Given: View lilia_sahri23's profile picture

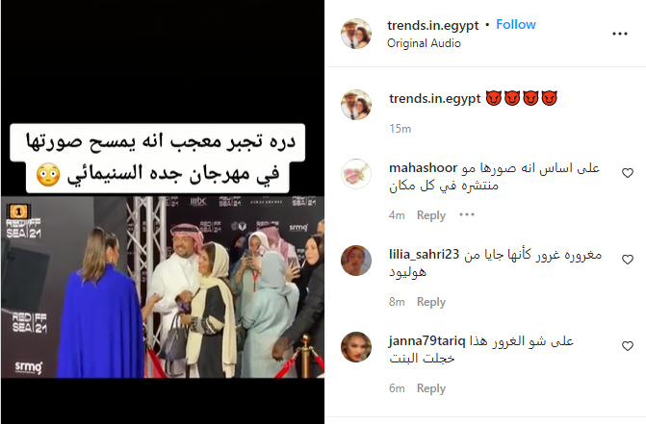Looking at the screenshot, I should tap(356, 261).
